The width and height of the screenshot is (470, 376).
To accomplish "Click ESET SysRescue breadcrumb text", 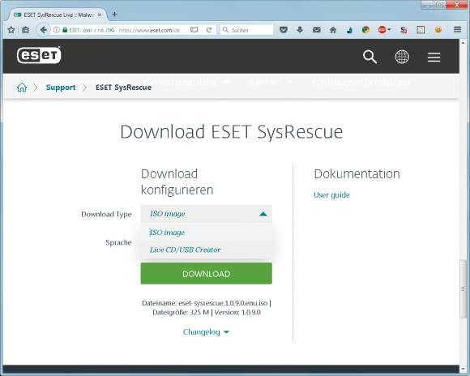I will point(123,88).
